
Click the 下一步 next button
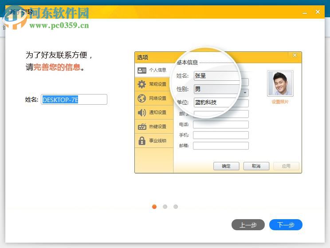286,225
